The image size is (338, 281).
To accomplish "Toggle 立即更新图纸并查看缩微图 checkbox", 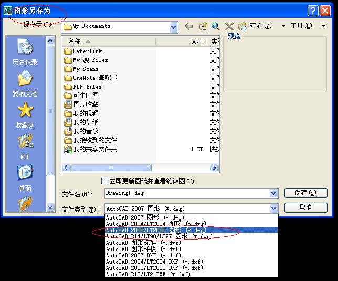I will click(x=104, y=181).
